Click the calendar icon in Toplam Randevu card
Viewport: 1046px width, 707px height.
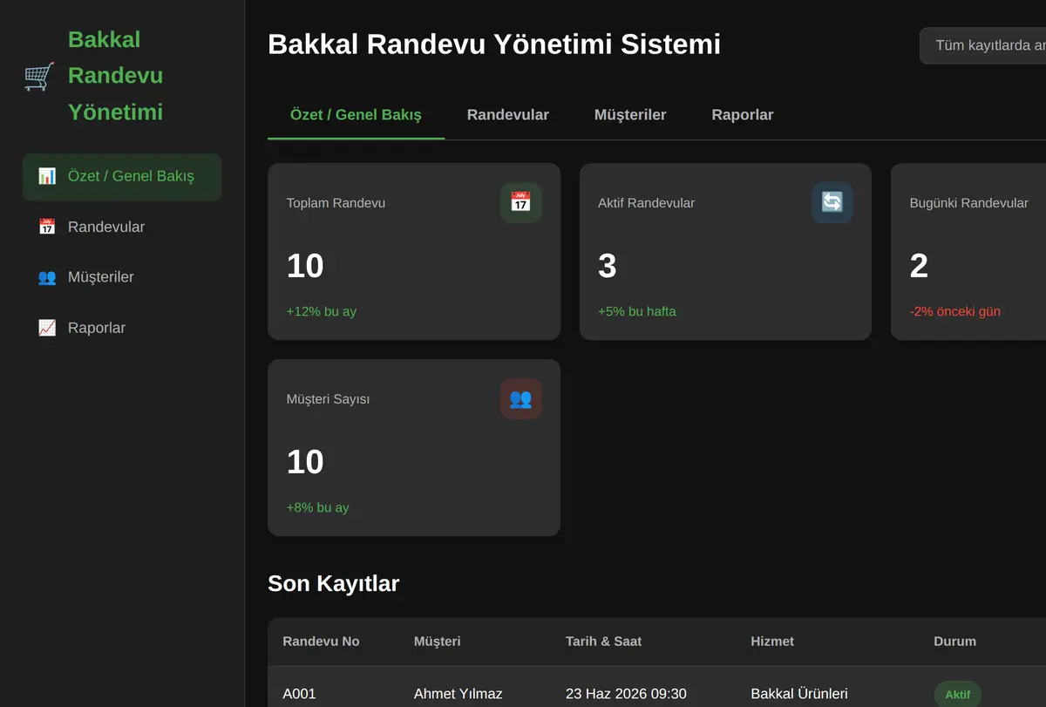(x=520, y=202)
